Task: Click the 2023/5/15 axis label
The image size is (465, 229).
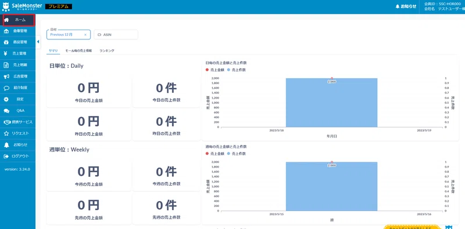Action: click(x=276, y=214)
